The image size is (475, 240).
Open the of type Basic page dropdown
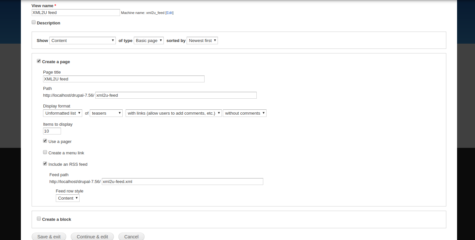pyautogui.click(x=149, y=41)
